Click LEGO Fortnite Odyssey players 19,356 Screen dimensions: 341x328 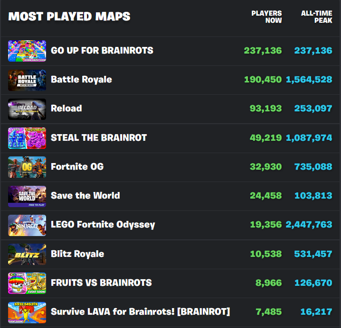(266, 225)
